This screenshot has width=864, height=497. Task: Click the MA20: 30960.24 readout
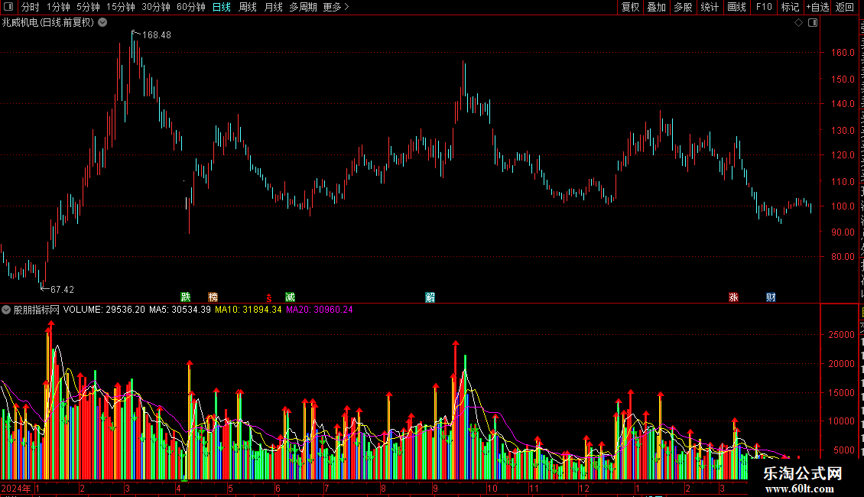click(319, 310)
